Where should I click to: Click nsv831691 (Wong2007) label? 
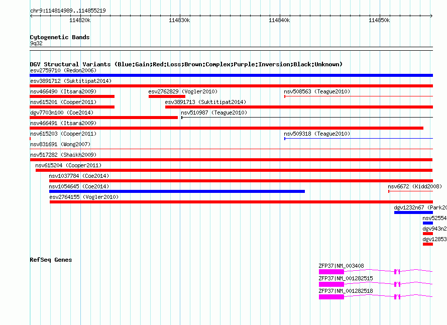pyautogui.click(x=60, y=144)
